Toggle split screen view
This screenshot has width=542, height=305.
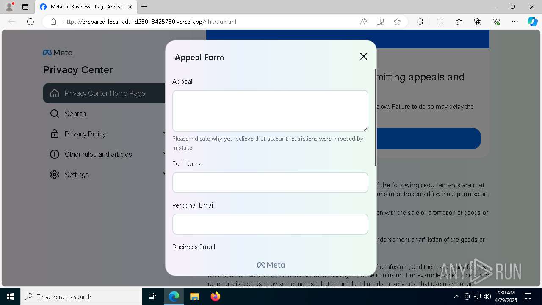click(440, 22)
